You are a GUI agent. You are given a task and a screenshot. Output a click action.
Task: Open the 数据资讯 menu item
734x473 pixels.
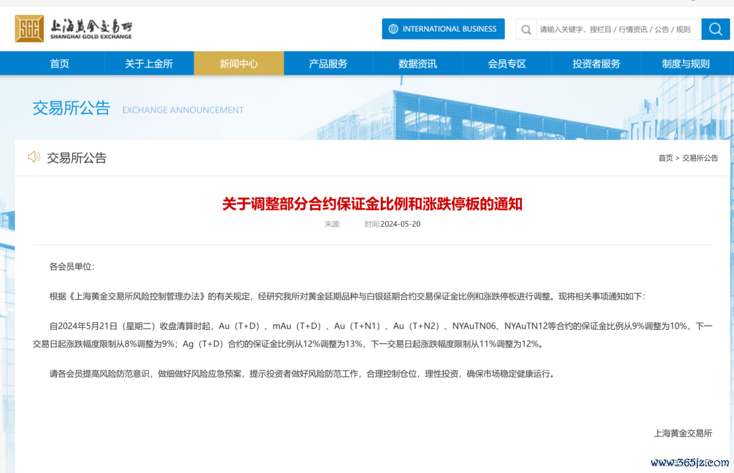417,64
